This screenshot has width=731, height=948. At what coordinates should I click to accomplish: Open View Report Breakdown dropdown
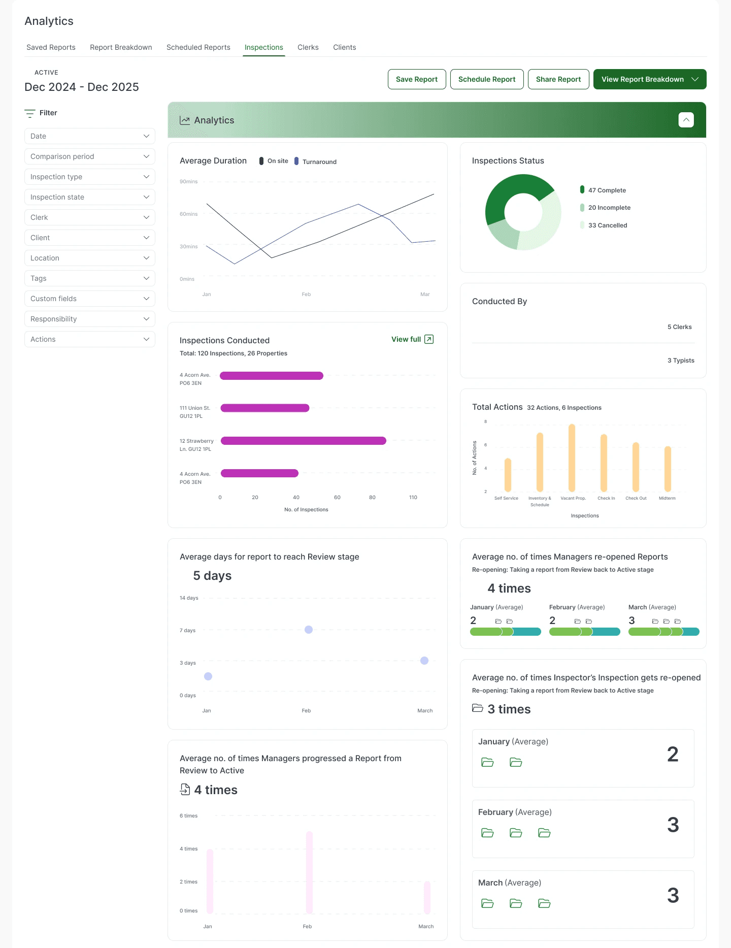[x=650, y=79]
